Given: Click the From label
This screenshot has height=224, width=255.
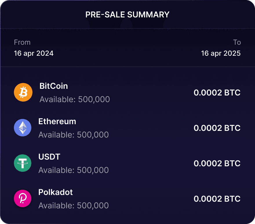Looking at the screenshot, I should (x=22, y=42).
